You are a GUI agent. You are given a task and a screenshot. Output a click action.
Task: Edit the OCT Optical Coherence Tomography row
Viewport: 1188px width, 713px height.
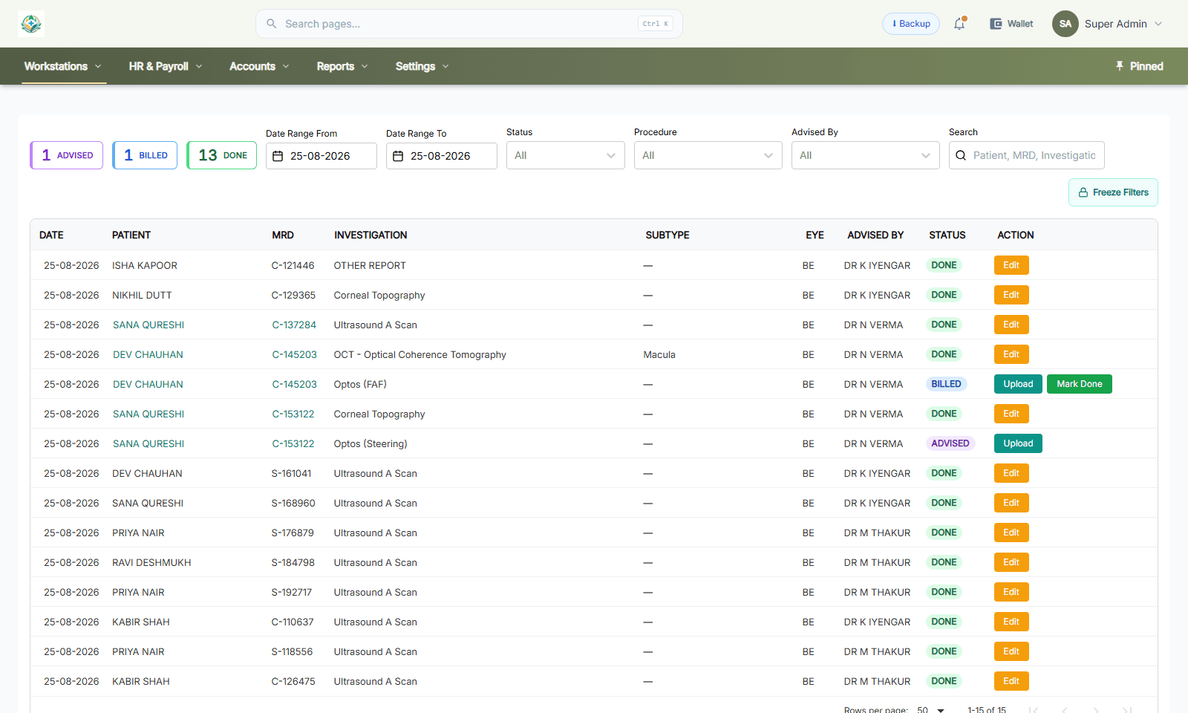[x=1011, y=354]
